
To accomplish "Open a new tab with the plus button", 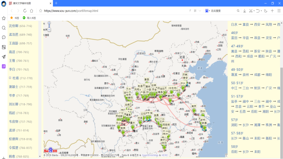I will point(56,3).
